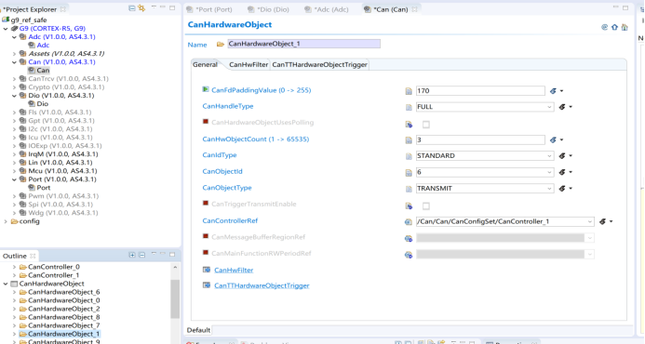Select IrqM (V1.0.0, AS4.3.1) module
The width and height of the screenshot is (645, 344).
(63, 154)
